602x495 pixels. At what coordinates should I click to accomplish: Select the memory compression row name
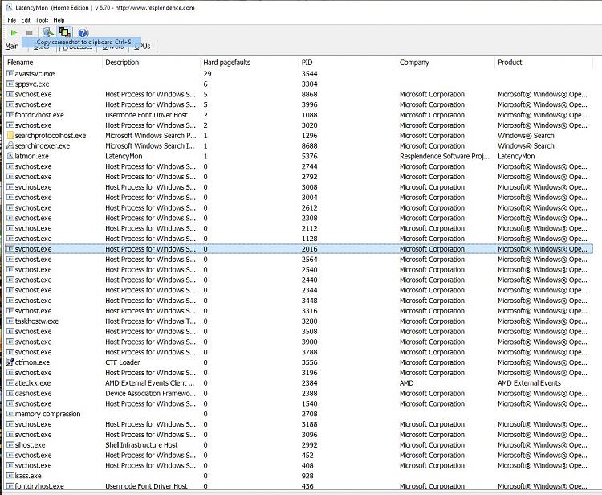click(47, 414)
